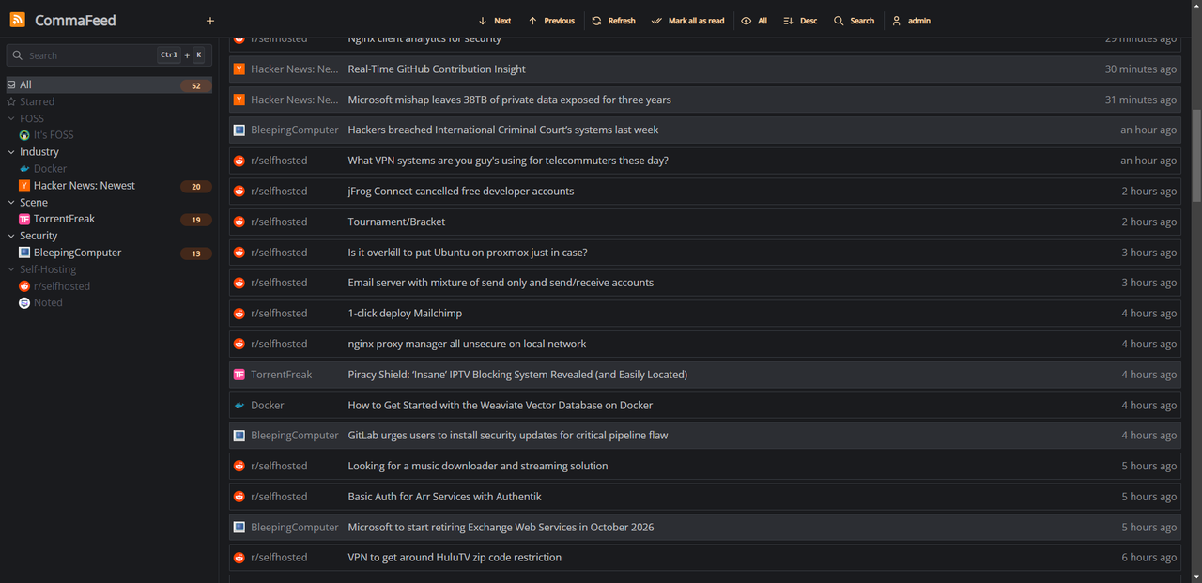The image size is (1202, 583).
Task: Jump to the Previous entry
Action: (x=551, y=21)
